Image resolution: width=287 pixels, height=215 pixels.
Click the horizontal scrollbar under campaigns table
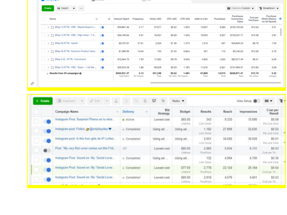coord(216,83)
